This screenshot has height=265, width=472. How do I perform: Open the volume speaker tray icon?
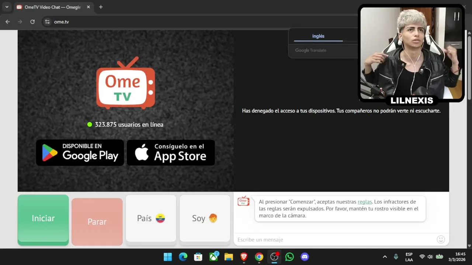tap(430, 257)
